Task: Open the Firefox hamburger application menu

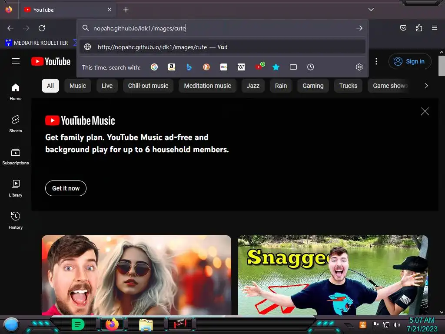Action: [x=434, y=28]
